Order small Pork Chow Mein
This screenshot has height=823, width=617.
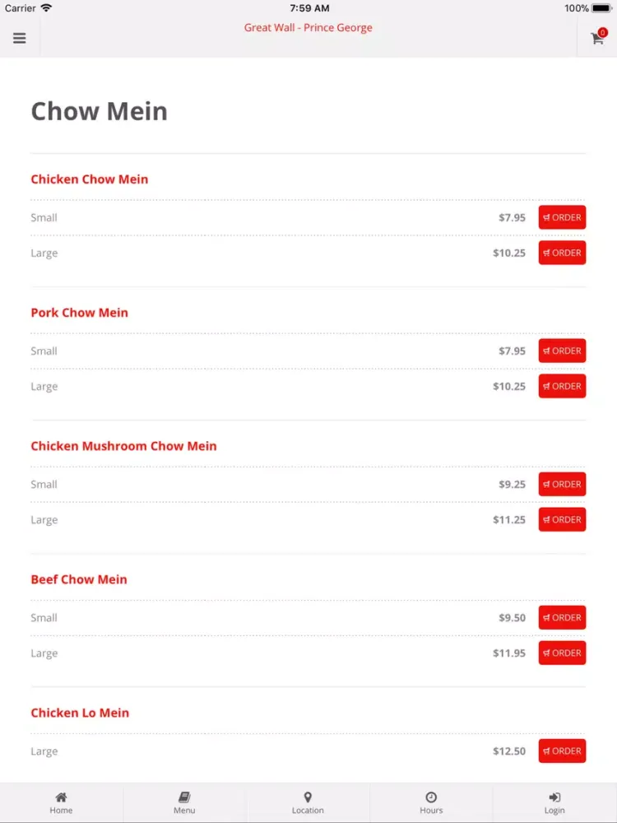pyautogui.click(x=562, y=351)
